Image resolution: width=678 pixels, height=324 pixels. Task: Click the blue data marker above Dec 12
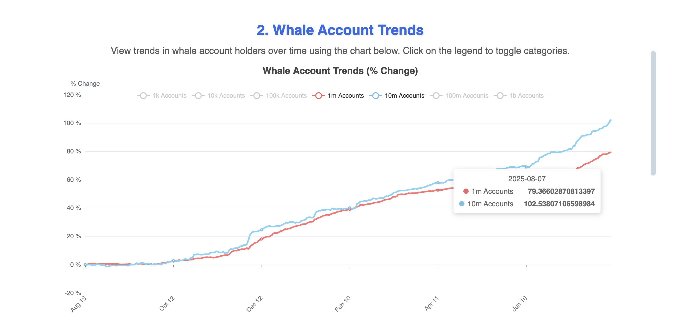coord(262,230)
